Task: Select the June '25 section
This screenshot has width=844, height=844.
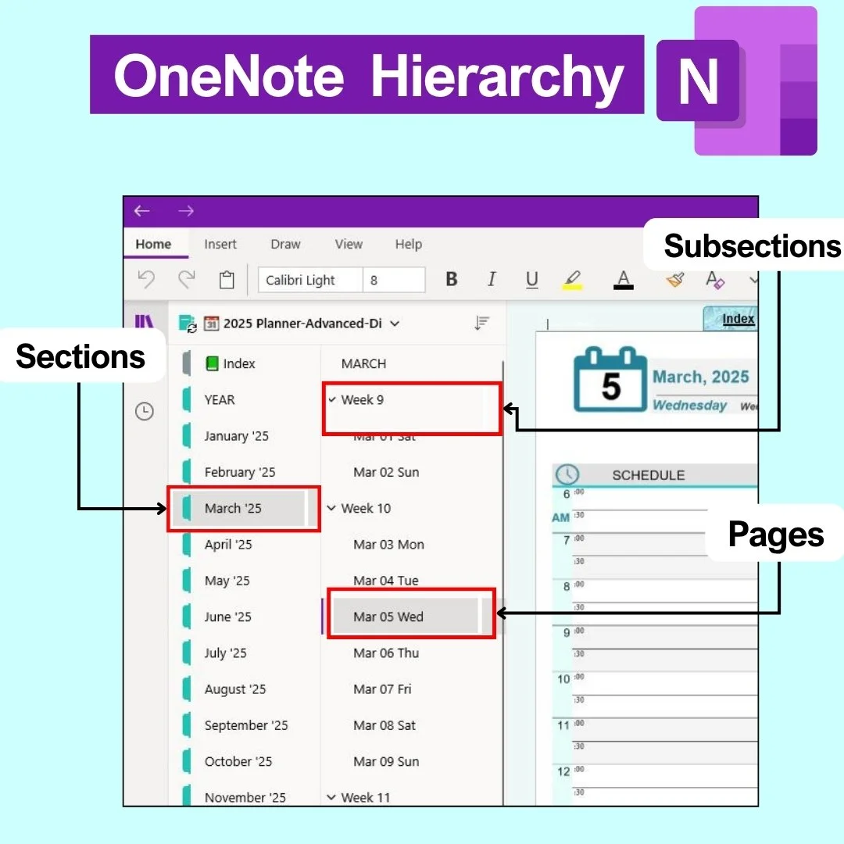Action: click(245, 617)
